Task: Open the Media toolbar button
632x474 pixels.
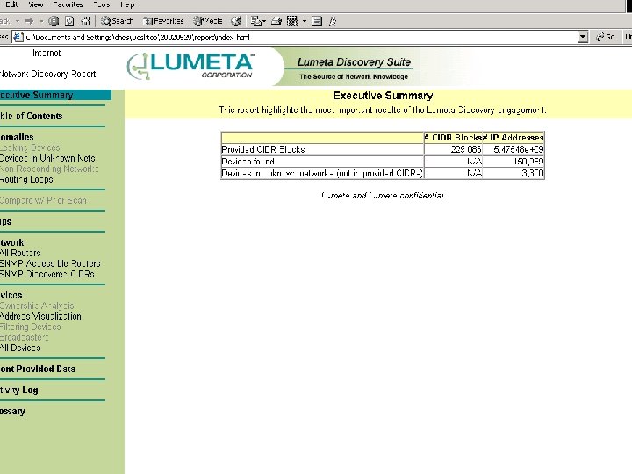Action: (208, 21)
